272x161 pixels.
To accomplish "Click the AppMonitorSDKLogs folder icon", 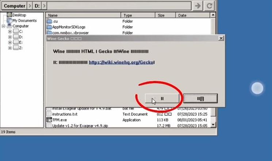I will (50, 27).
